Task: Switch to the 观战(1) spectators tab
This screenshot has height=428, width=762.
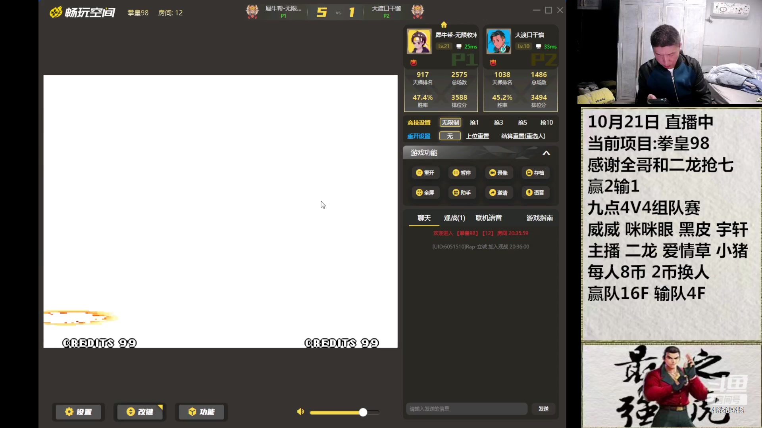Action: (x=454, y=218)
